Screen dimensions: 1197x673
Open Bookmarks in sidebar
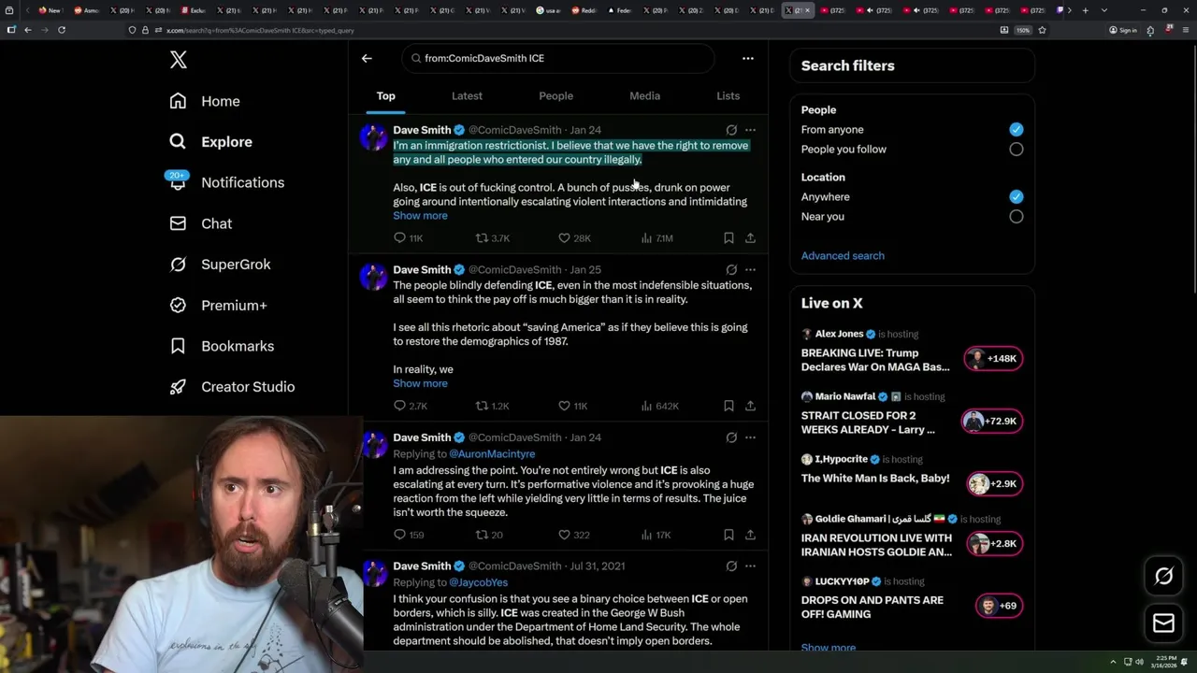[x=222, y=346]
